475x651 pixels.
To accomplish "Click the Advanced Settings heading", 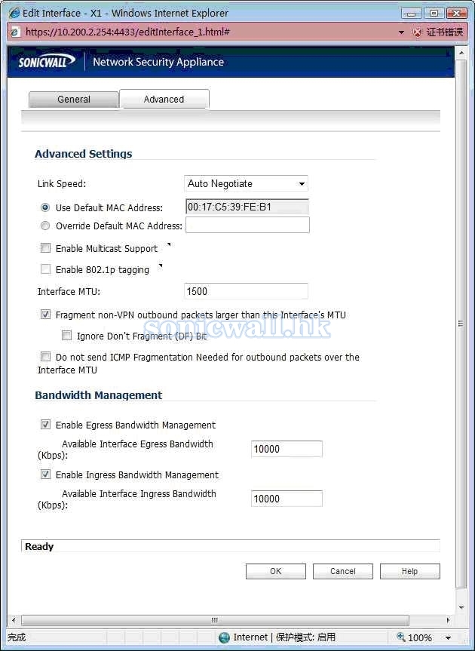I will click(x=84, y=154).
